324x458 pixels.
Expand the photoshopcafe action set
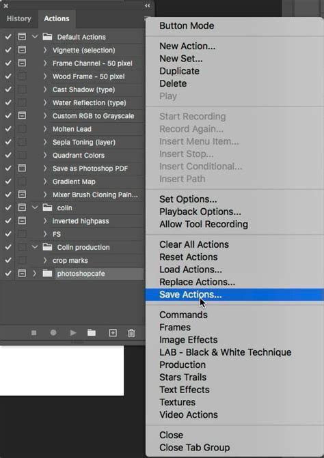(x=34, y=274)
